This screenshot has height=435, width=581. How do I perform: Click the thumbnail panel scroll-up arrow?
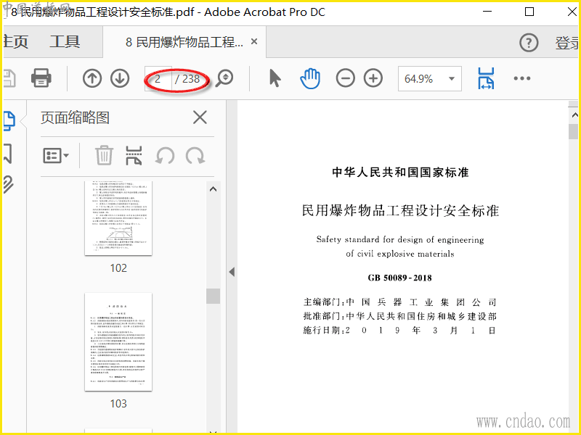point(213,189)
